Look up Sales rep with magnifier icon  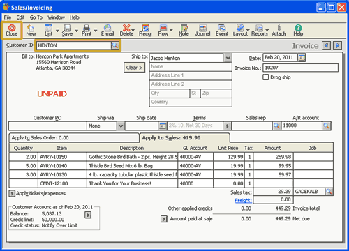click(276, 125)
